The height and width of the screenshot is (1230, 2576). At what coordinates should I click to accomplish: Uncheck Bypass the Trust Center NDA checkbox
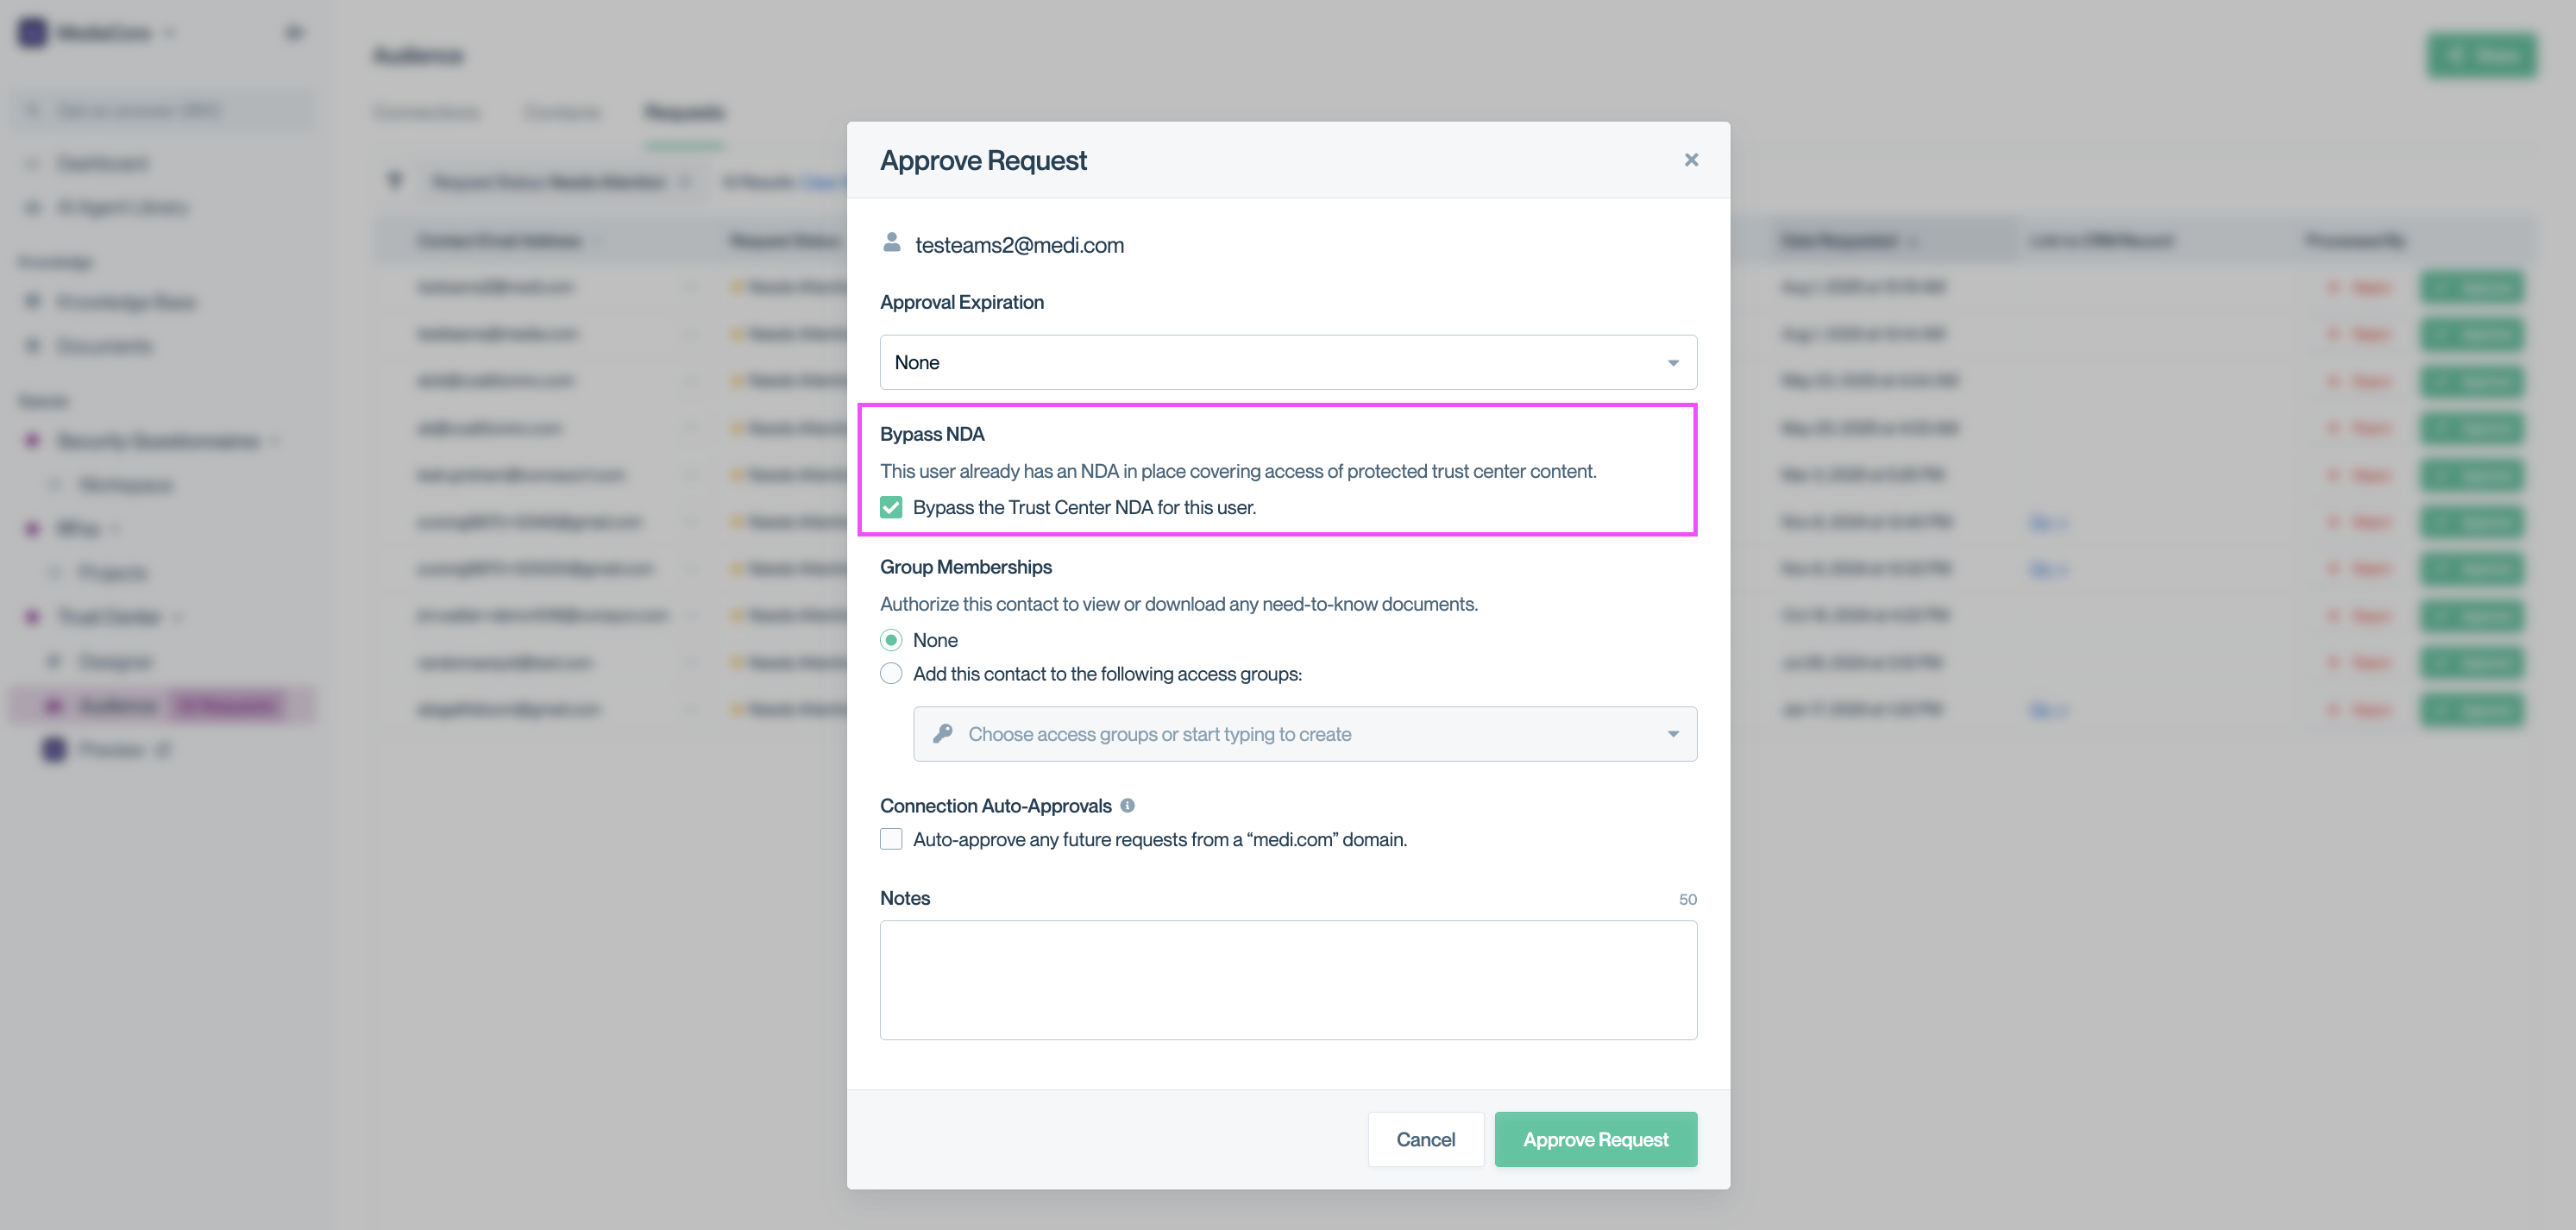[891, 507]
